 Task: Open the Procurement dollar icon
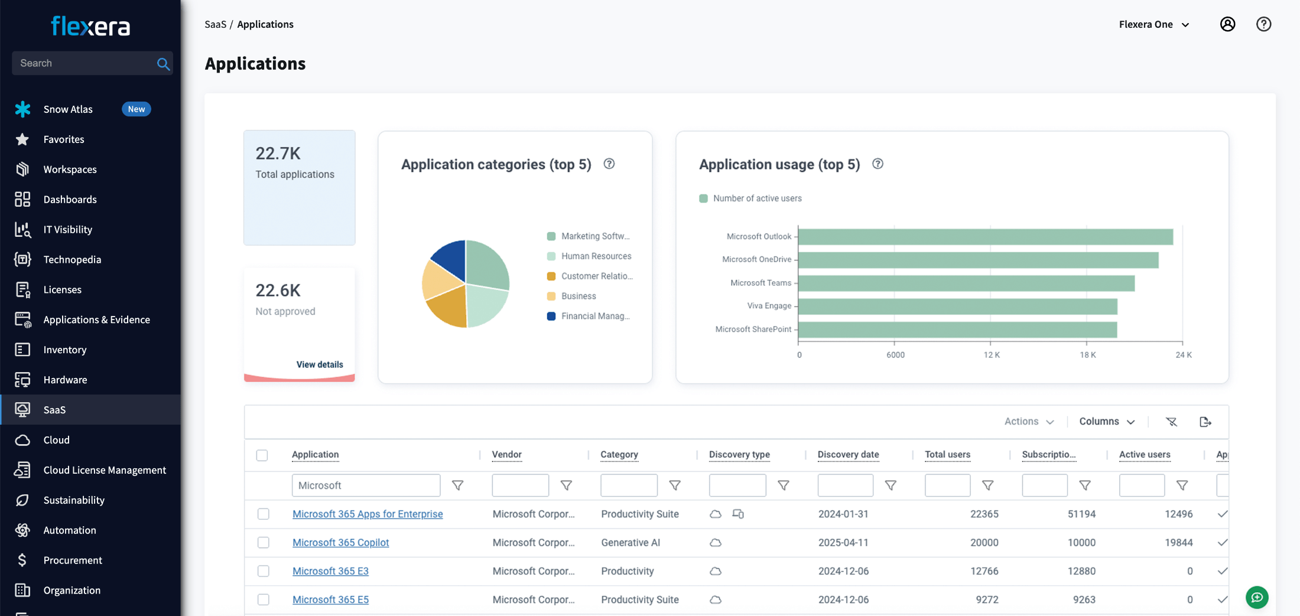[22, 560]
